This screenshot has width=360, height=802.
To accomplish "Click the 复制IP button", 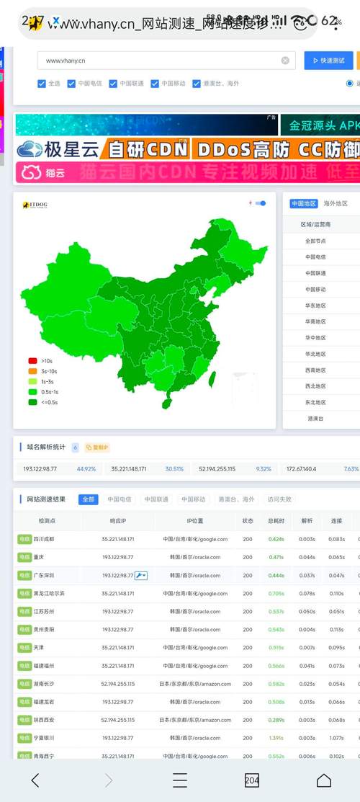I will pyautogui.click(x=97, y=447).
